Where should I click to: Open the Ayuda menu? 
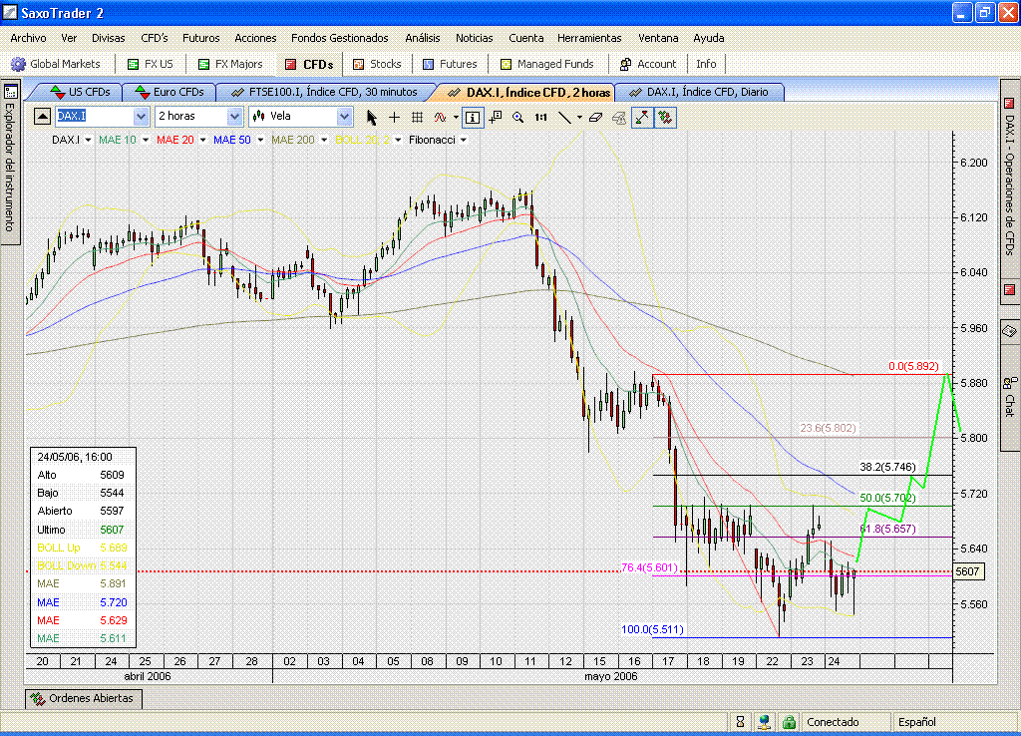click(709, 38)
